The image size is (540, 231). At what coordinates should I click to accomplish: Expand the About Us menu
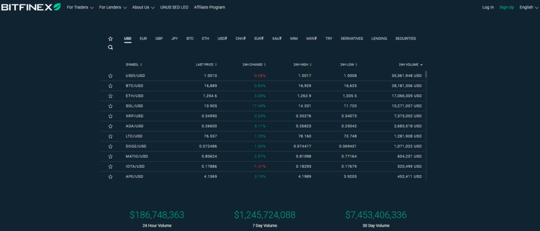click(143, 7)
